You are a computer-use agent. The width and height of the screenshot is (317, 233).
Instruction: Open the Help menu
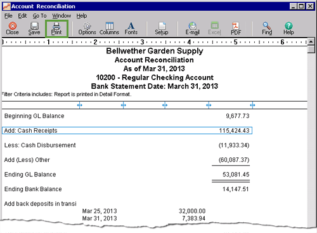pyautogui.click(x=82, y=16)
